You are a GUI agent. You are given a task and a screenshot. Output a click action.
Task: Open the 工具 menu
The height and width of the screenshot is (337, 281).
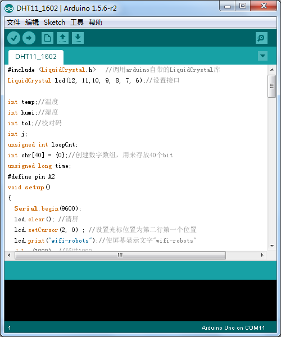tap(77, 22)
